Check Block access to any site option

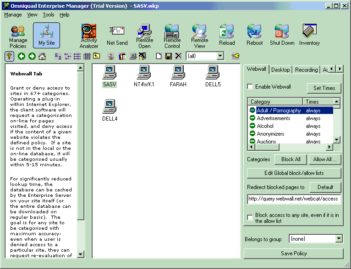click(250, 217)
